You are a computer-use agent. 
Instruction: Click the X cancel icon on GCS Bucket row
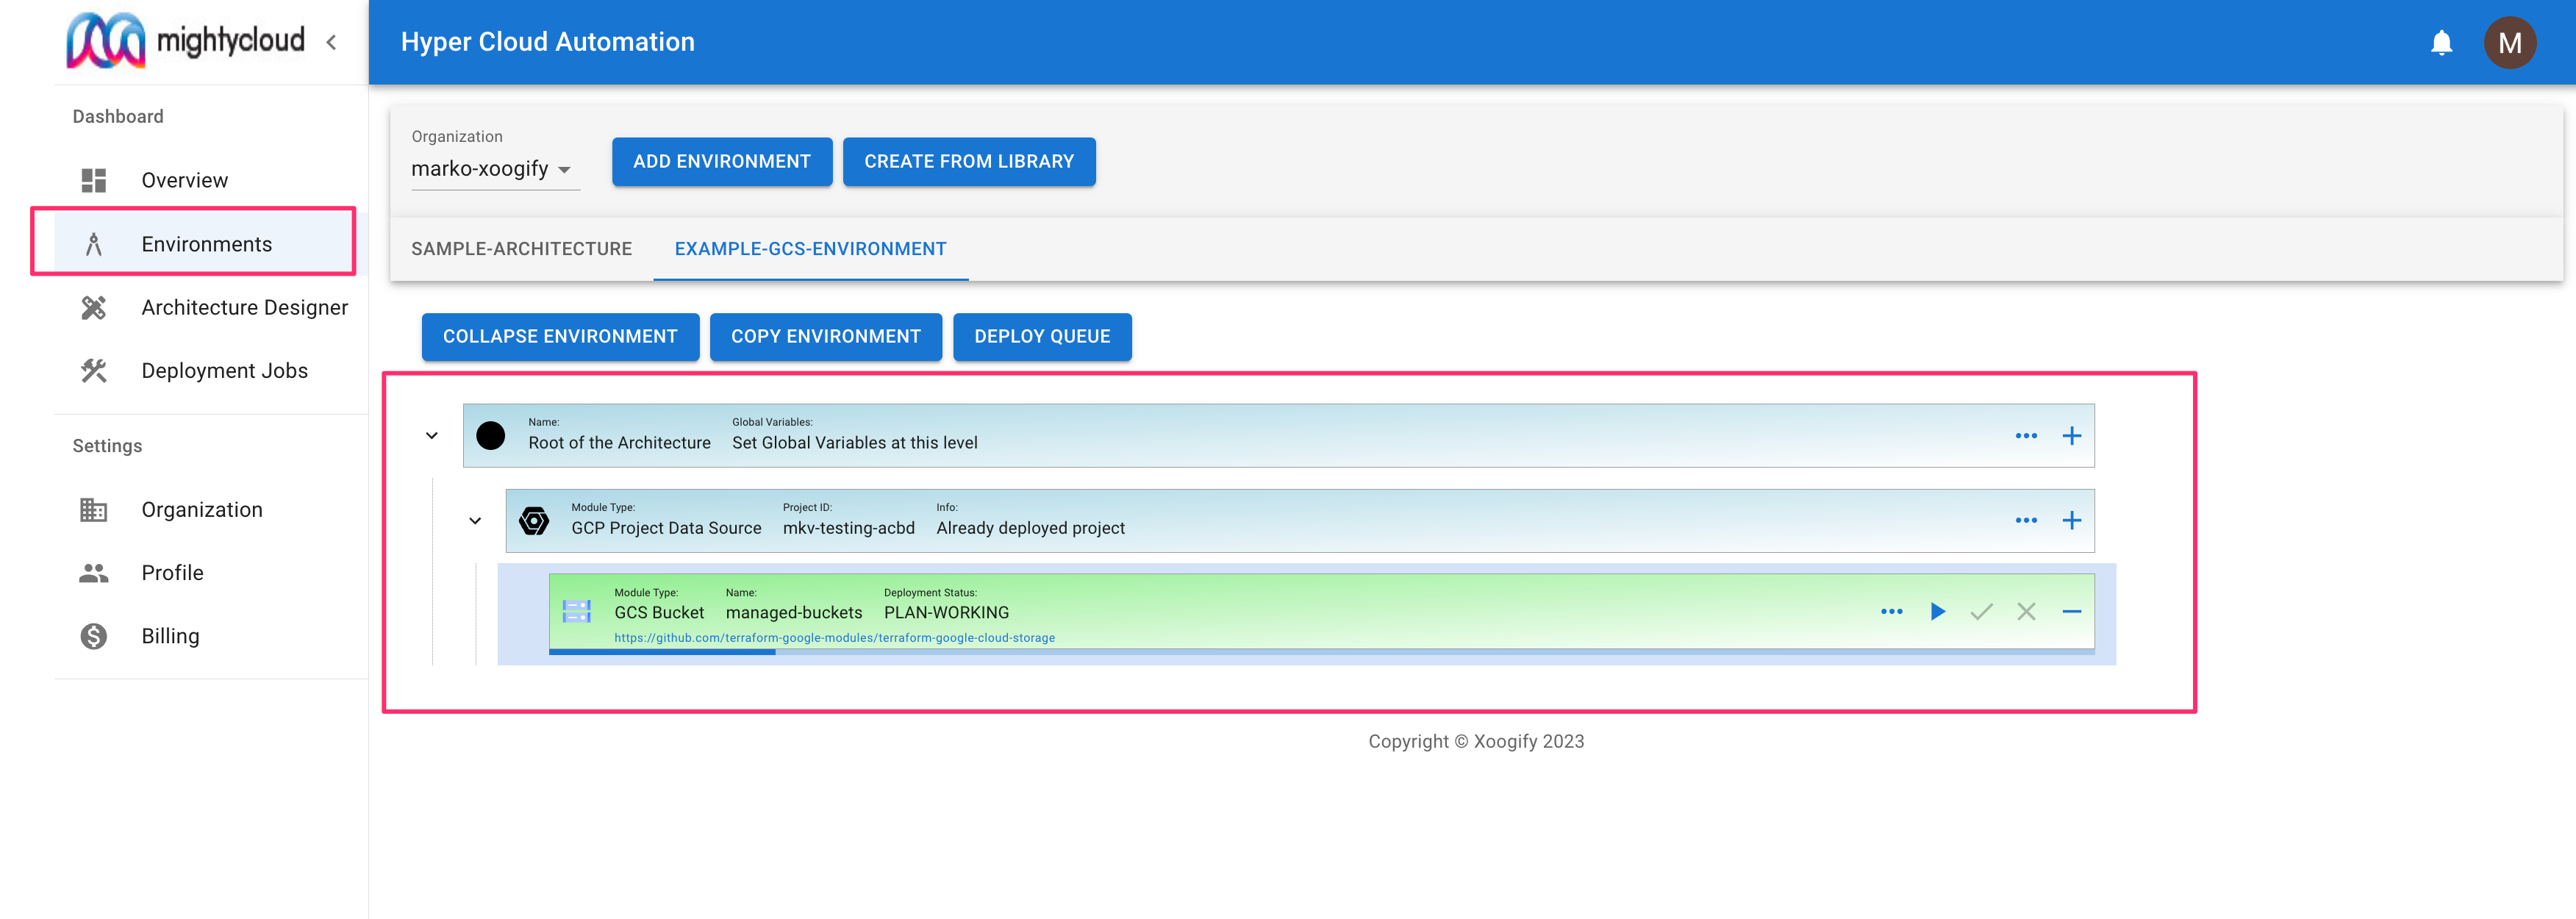(x=2026, y=611)
